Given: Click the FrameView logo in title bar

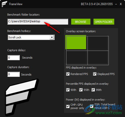Looking at the screenshot, I should [4, 4].
